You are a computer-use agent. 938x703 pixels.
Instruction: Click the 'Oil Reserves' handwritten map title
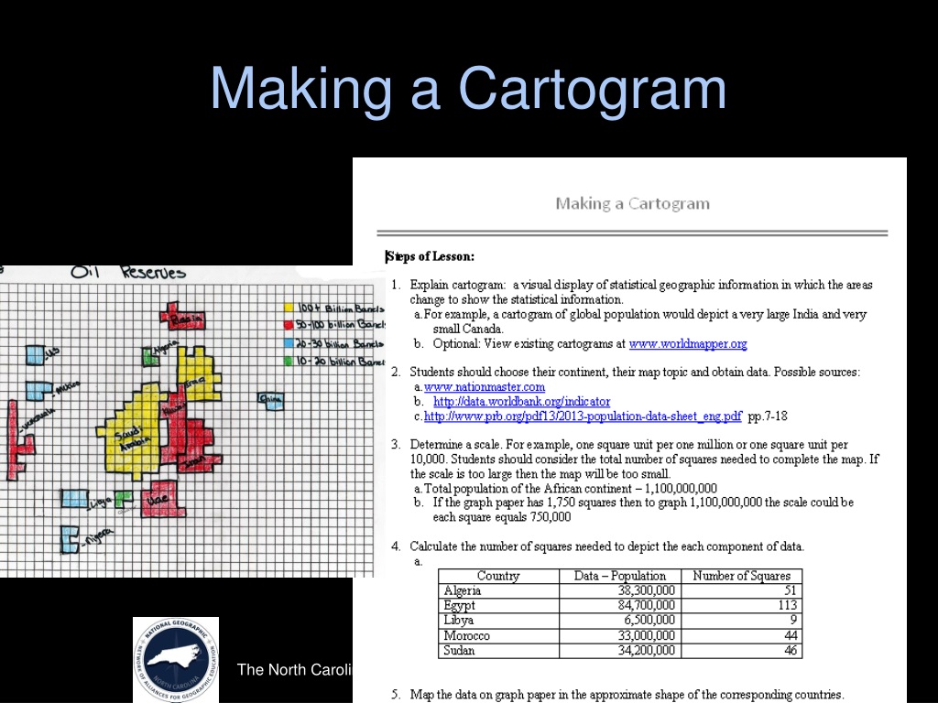point(128,273)
